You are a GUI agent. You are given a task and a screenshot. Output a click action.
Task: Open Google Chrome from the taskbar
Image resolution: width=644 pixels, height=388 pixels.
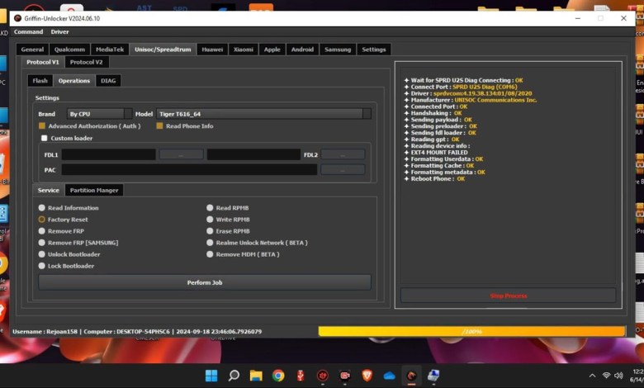pos(278,376)
